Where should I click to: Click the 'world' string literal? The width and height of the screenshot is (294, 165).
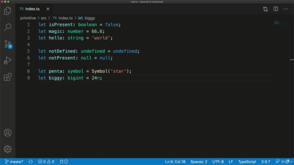pyautogui.click(x=101, y=38)
